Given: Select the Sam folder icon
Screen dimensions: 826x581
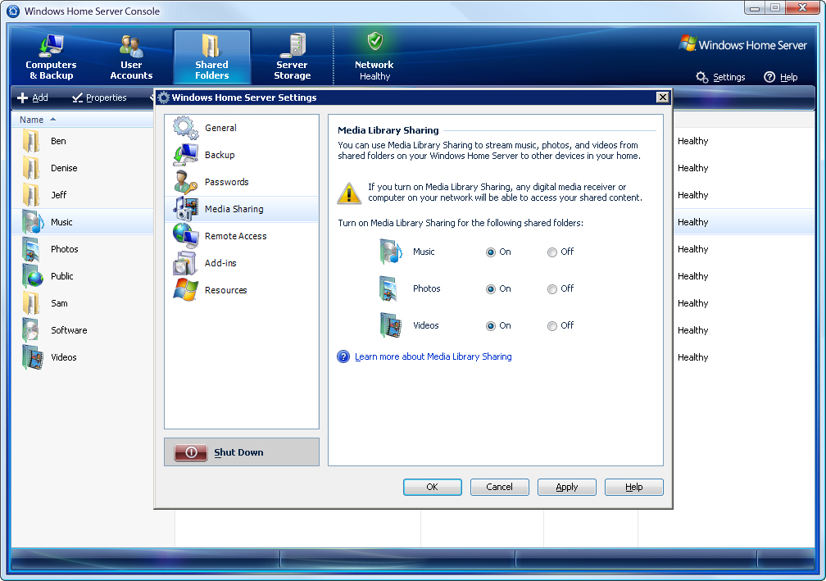Looking at the screenshot, I should tap(31, 303).
